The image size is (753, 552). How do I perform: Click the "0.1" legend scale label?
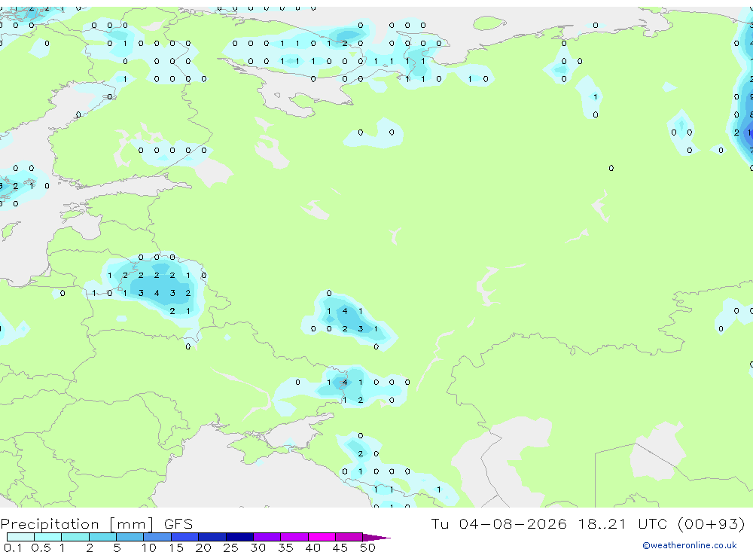[13, 547]
